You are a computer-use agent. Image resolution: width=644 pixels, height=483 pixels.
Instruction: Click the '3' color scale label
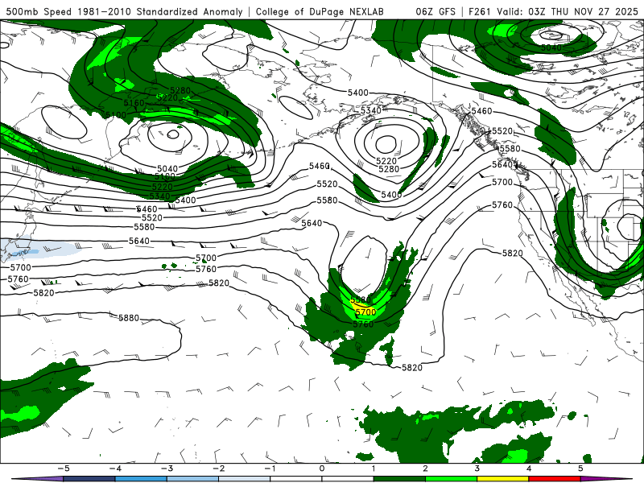[x=477, y=469]
